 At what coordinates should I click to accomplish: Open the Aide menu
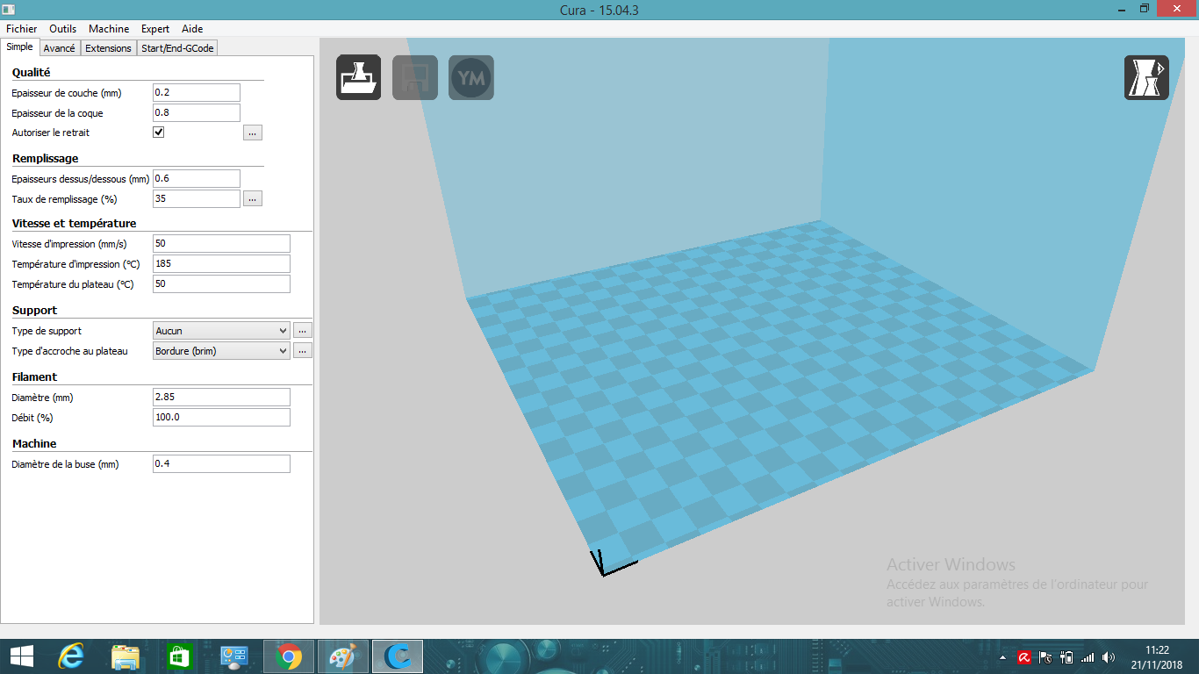(x=192, y=29)
